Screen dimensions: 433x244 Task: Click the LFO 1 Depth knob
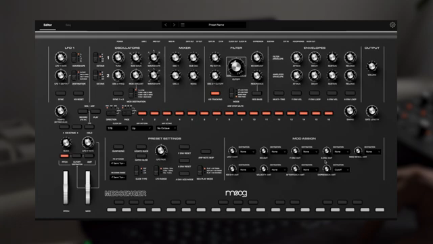click(61, 75)
